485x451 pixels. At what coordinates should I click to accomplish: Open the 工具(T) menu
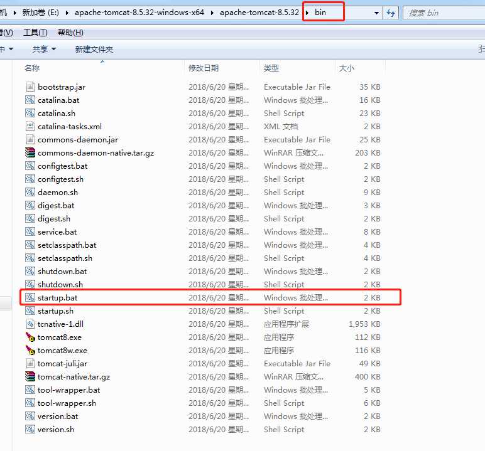tap(36, 33)
